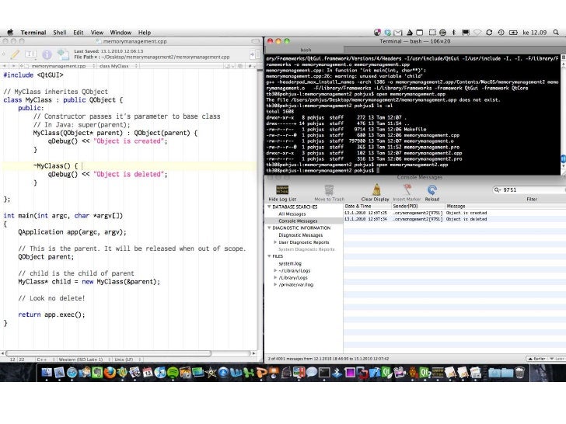Click the Move to Trash icon
Screen dimensions: 566x424
(x=329, y=189)
